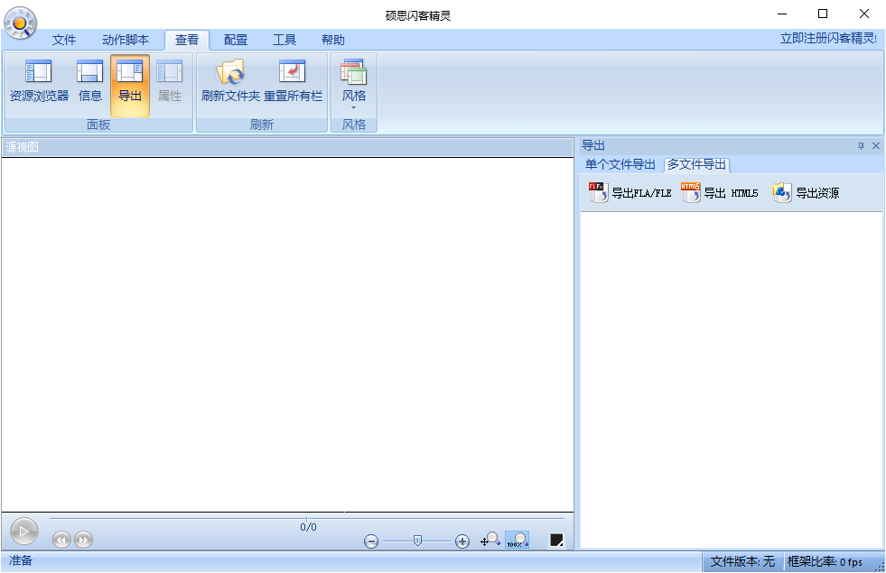
Task: Switch to the 多文件导出 tab
Action: coord(696,165)
